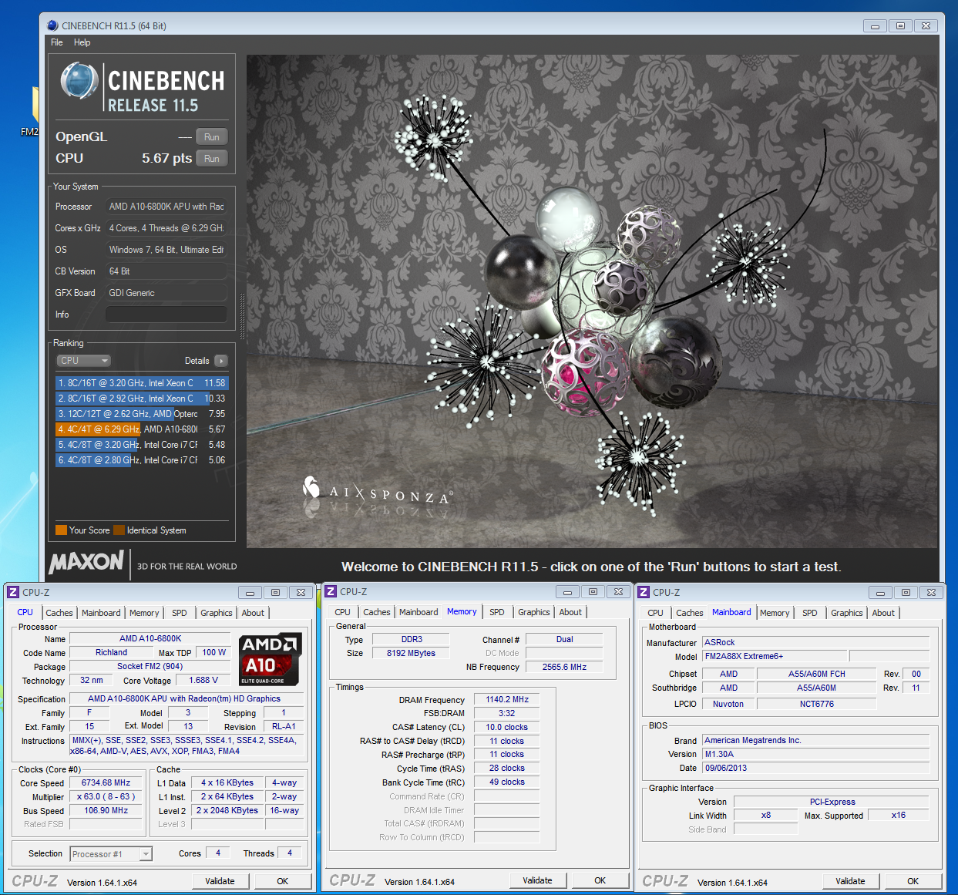Click the GFX Board value GDI Generic

coord(166,293)
